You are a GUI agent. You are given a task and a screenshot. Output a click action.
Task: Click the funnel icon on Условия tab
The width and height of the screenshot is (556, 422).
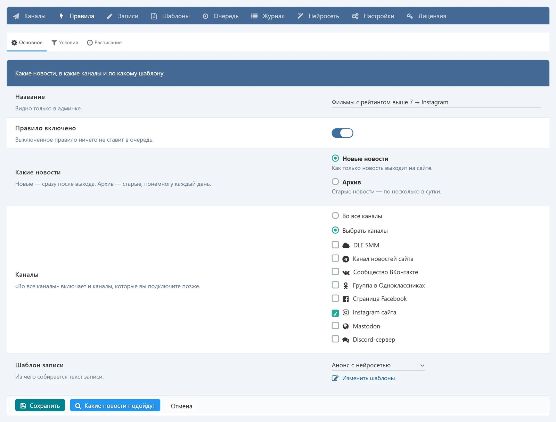(x=54, y=42)
